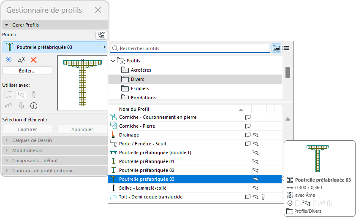The width and height of the screenshot is (356, 217).
Task: Expand the Calques de Dessin section
Action: pyautogui.click(x=55, y=140)
